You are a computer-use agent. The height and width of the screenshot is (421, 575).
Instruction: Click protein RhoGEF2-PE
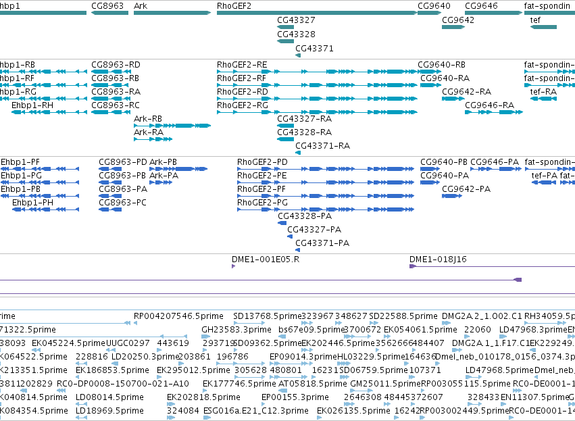(262, 176)
